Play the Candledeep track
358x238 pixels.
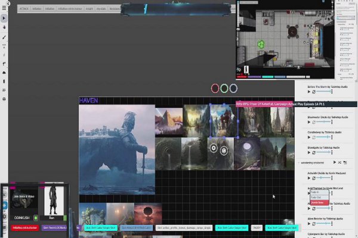click(309, 137)
